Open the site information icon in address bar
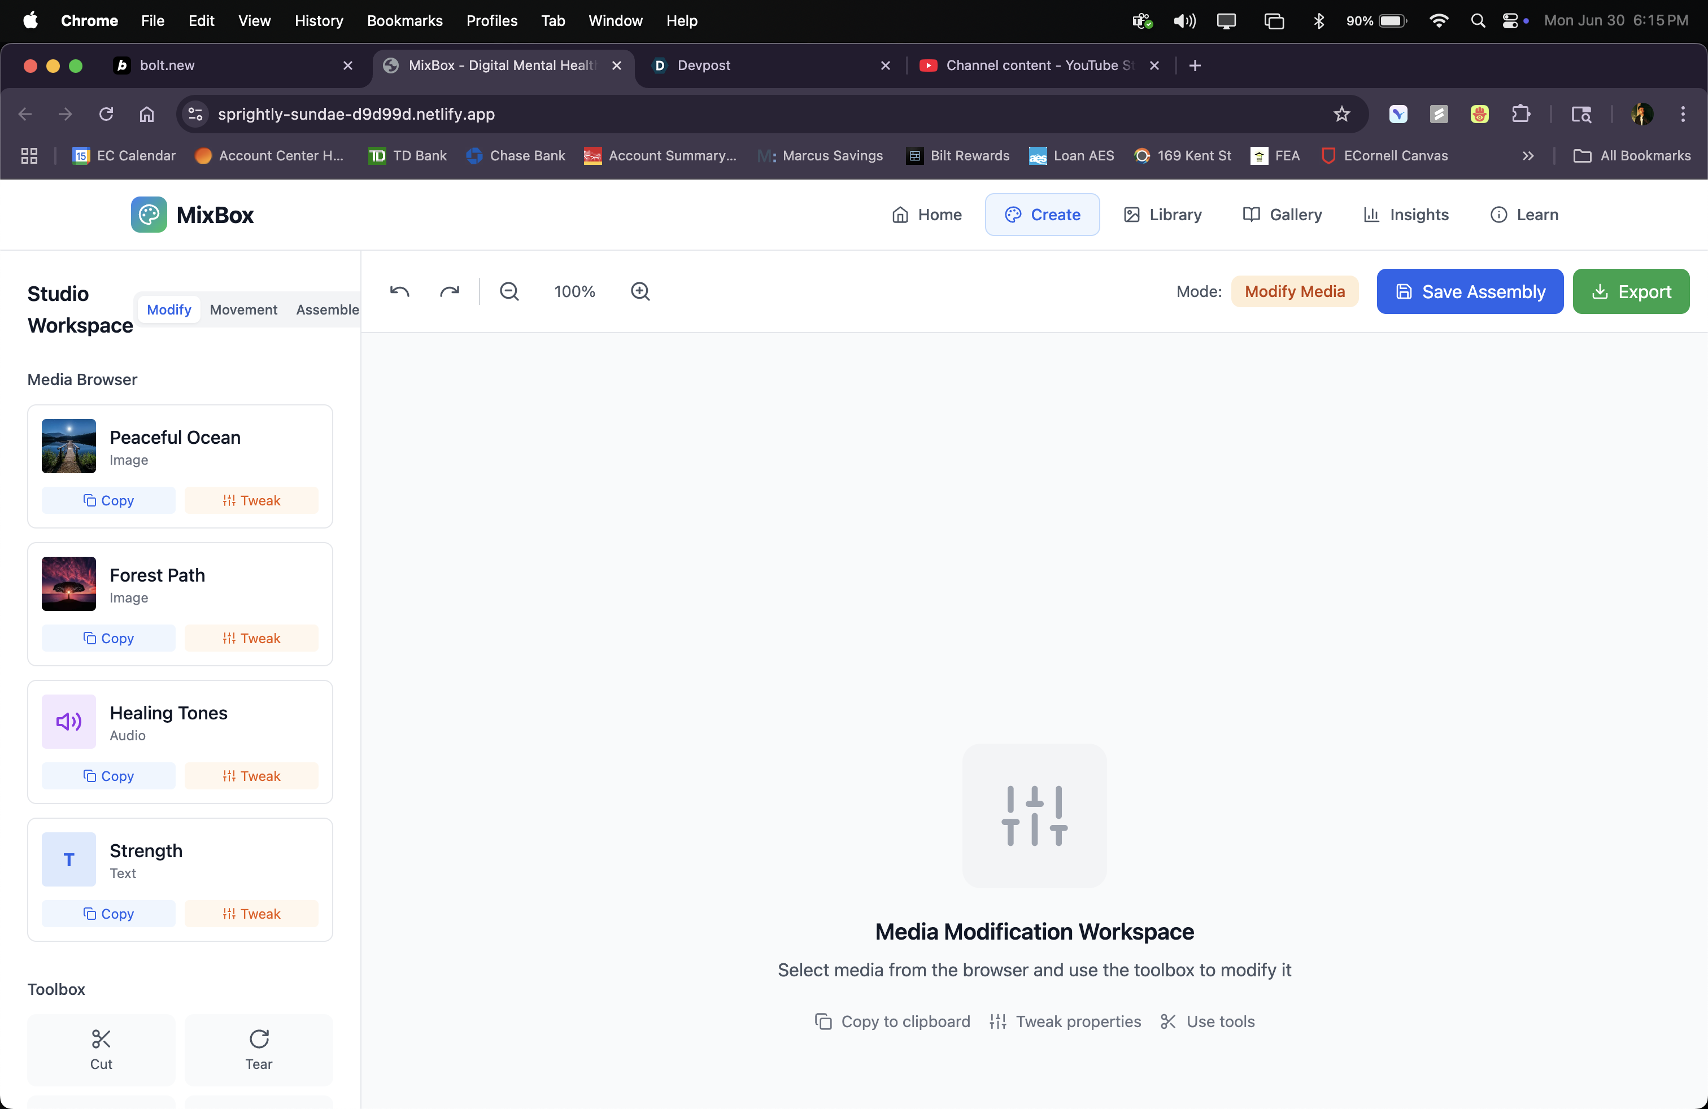1708x1109 pixels. tap(194, 114)
